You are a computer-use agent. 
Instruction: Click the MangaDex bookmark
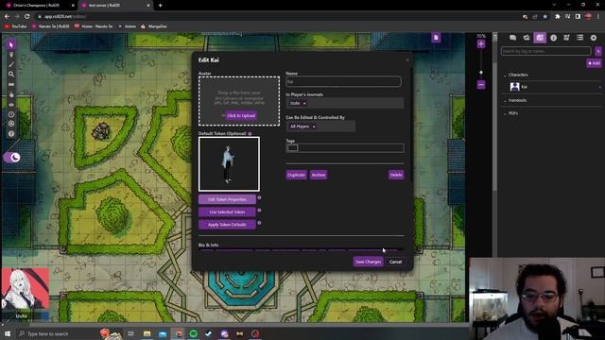coord(153,26)
